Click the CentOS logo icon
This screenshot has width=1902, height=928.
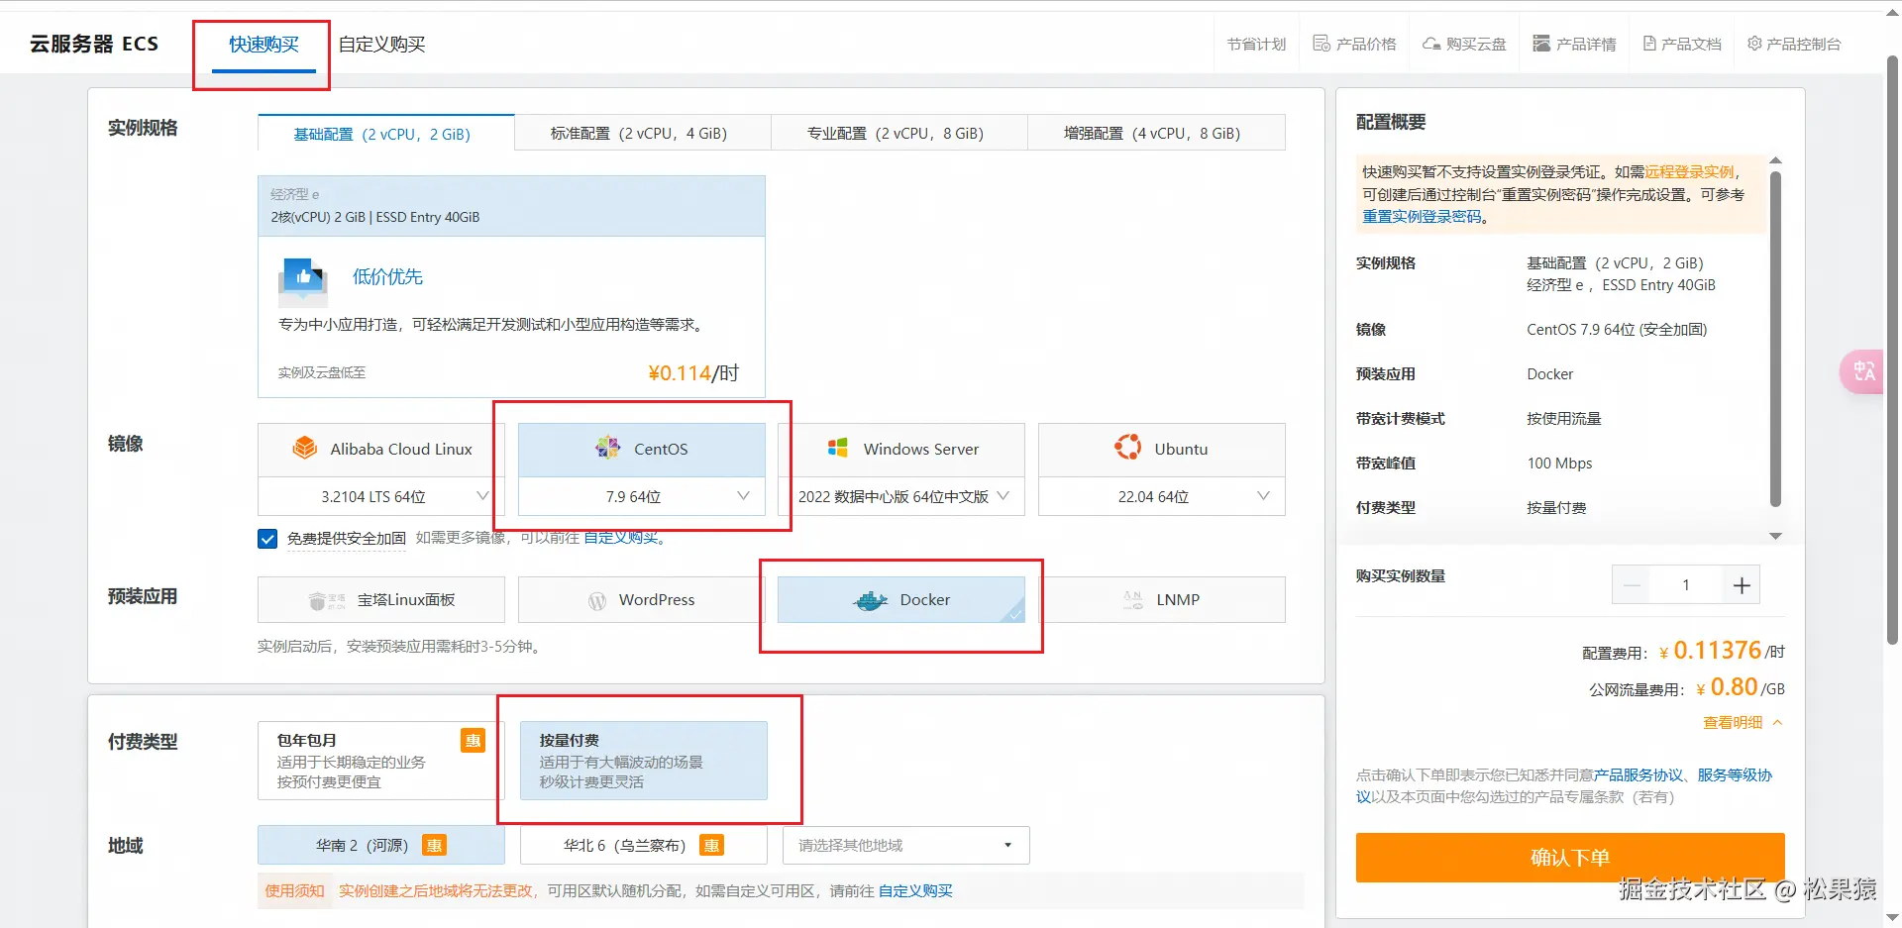[607, 449]
